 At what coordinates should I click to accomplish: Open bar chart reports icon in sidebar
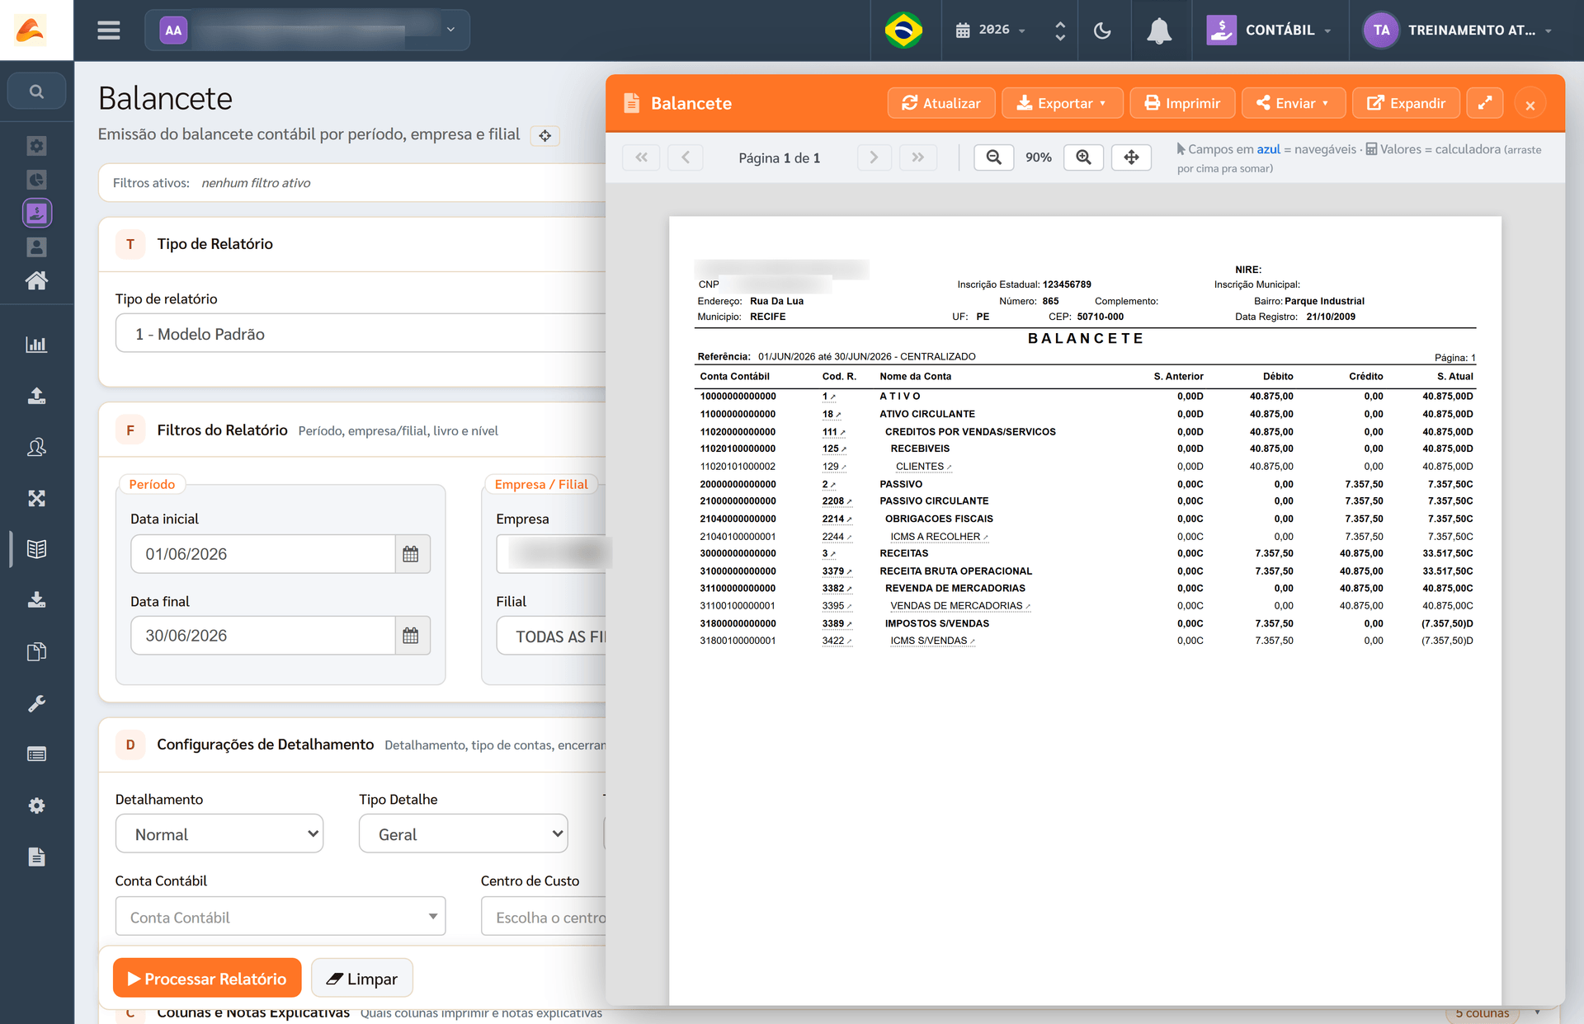[x=36, y=345]
